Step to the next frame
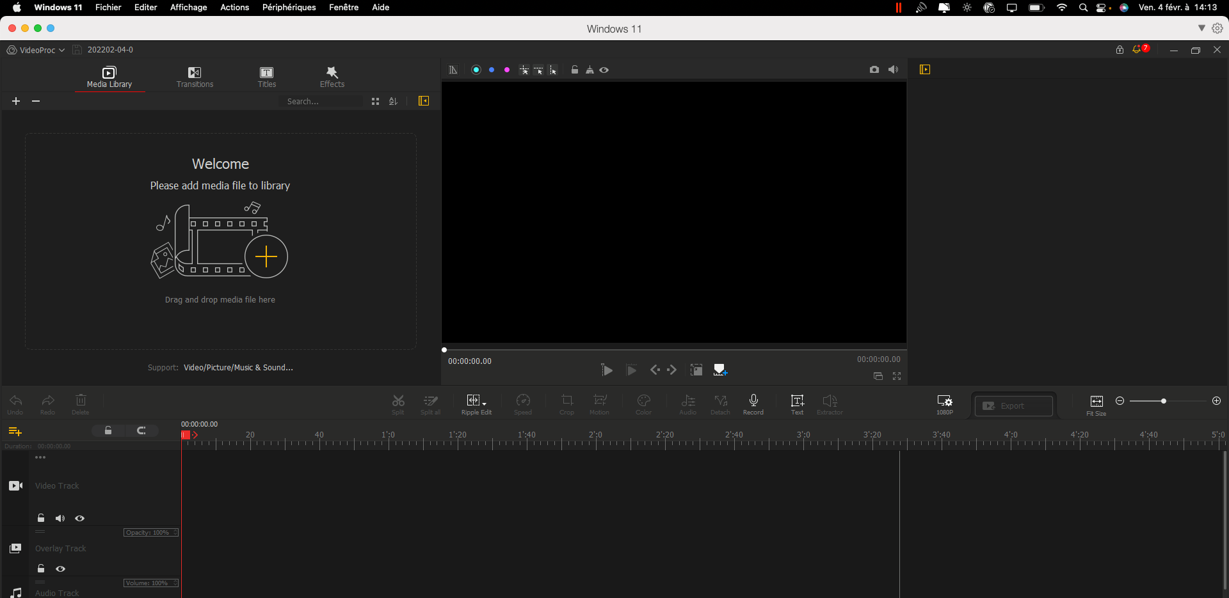Viewport: 1229px width, 598px height. coord(671,370)
